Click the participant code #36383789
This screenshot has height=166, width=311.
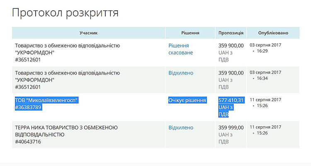click(x=29, y=107)
